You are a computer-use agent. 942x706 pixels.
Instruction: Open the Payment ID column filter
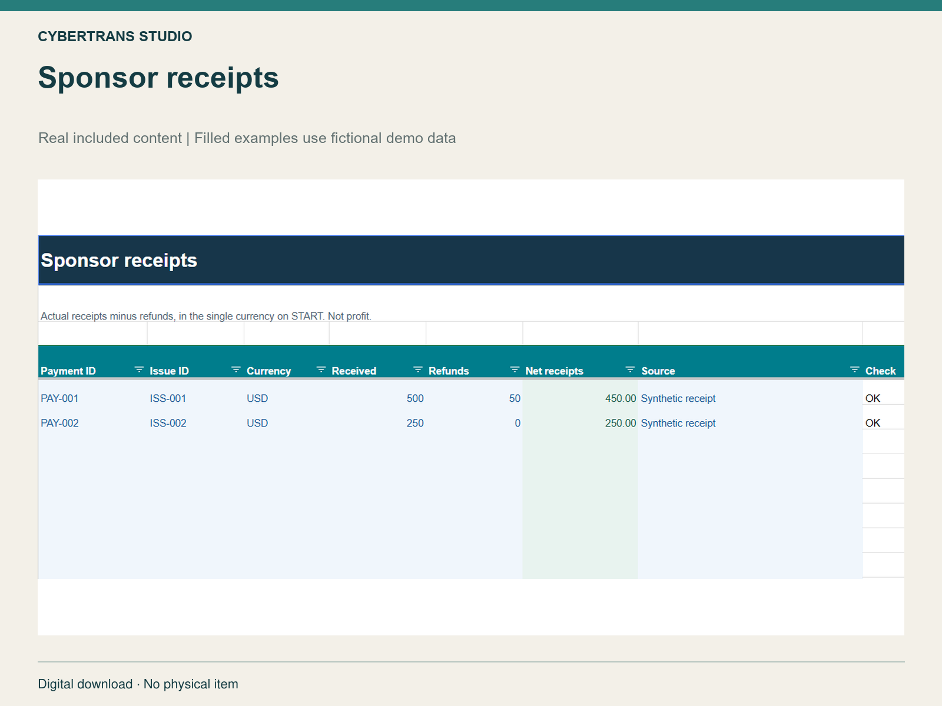(139, 369)
